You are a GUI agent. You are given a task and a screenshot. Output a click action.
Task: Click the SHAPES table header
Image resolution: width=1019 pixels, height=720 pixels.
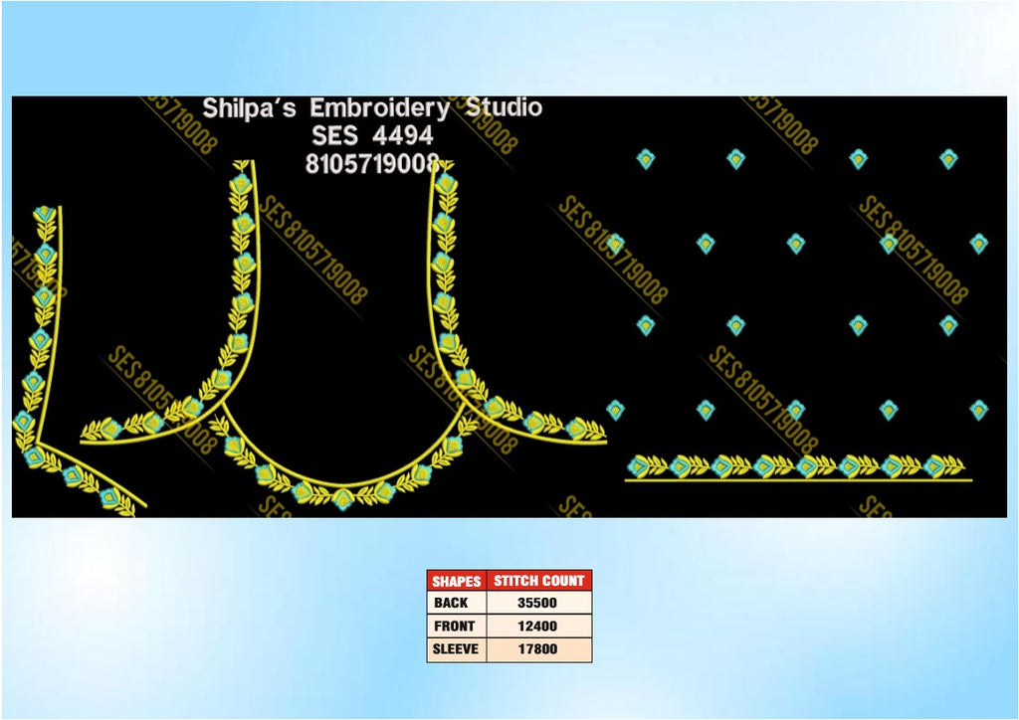[456, 581]
